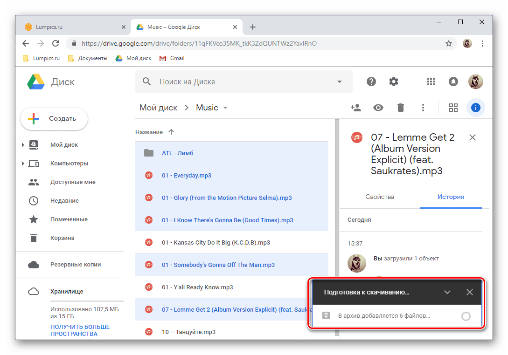Close the Music – Google Диск tab
Image resolution: width=508 pixels, height=355 pixels.
tap(235, 27)
